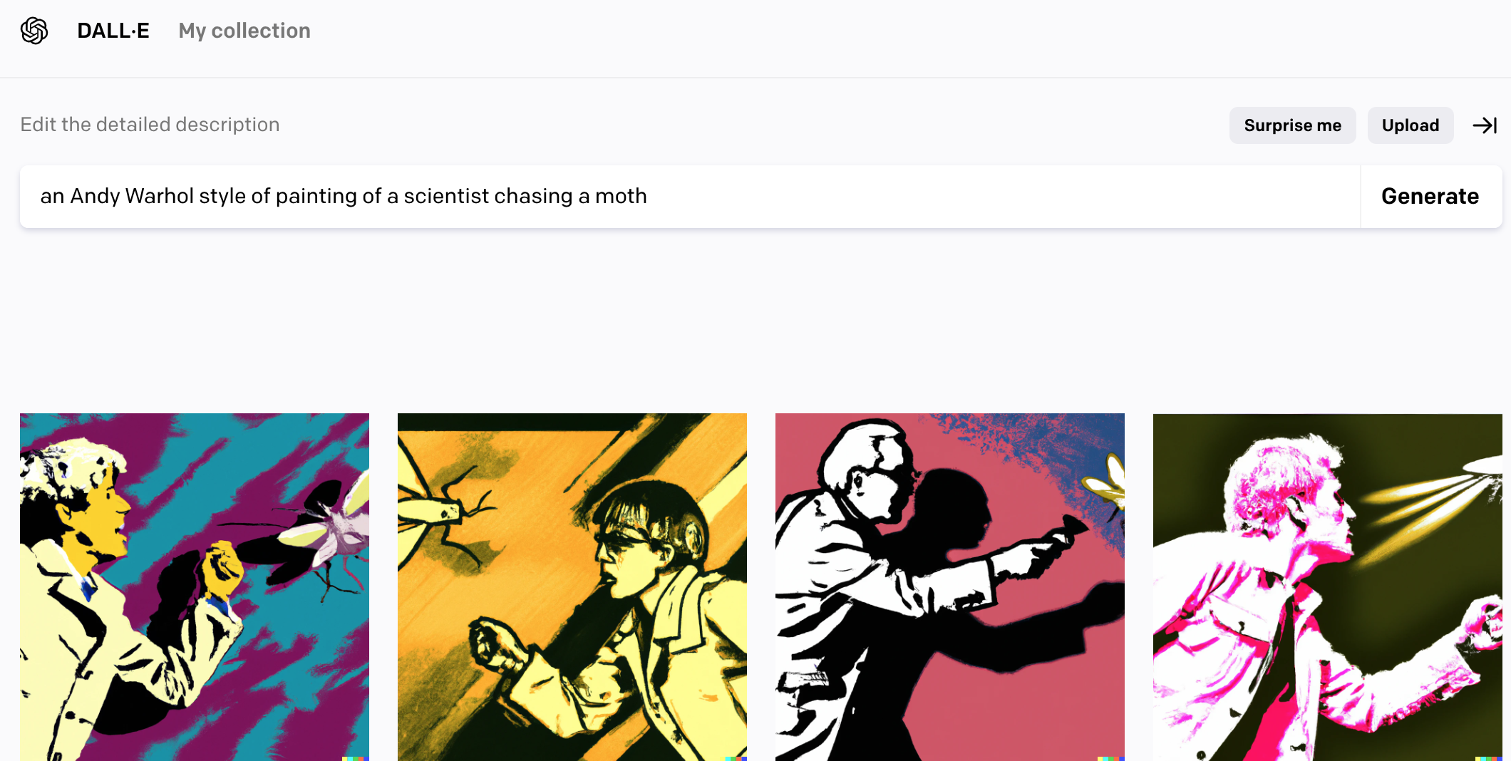Open the red background scientist image
1511x761 pixels.
[x=950, y=587]
